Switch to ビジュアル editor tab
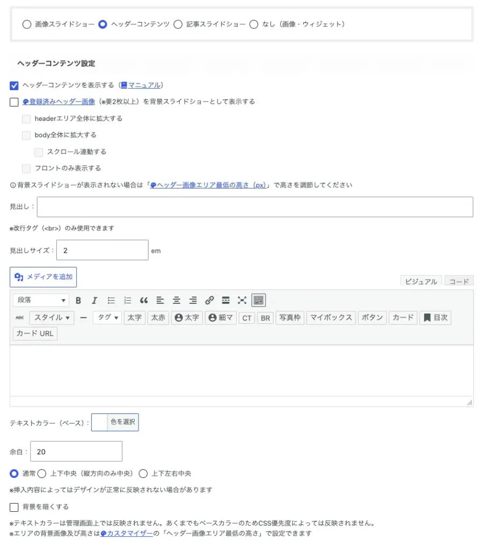Viewport: 483px width, 545px height. (x=421, y=281)
